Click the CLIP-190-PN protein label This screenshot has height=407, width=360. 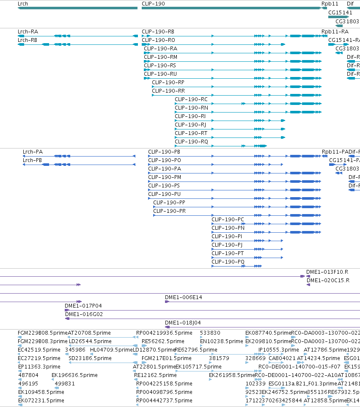[x=228, y=228]
